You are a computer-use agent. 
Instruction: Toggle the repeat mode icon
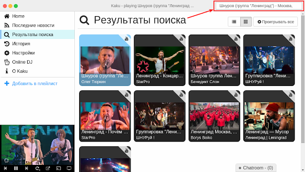(37, 168)
